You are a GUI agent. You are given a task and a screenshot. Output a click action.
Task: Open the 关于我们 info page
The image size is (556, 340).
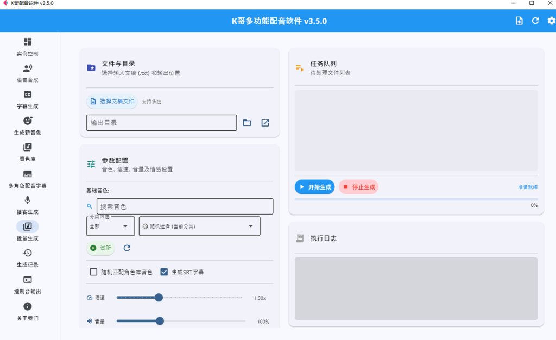tap(27, 311)
